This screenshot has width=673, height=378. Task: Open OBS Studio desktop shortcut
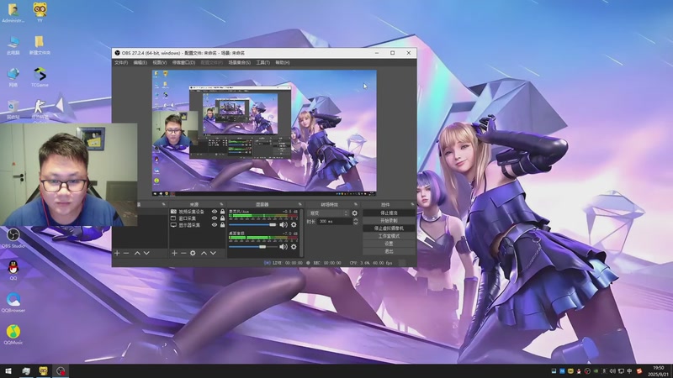(x=13, y=239)
